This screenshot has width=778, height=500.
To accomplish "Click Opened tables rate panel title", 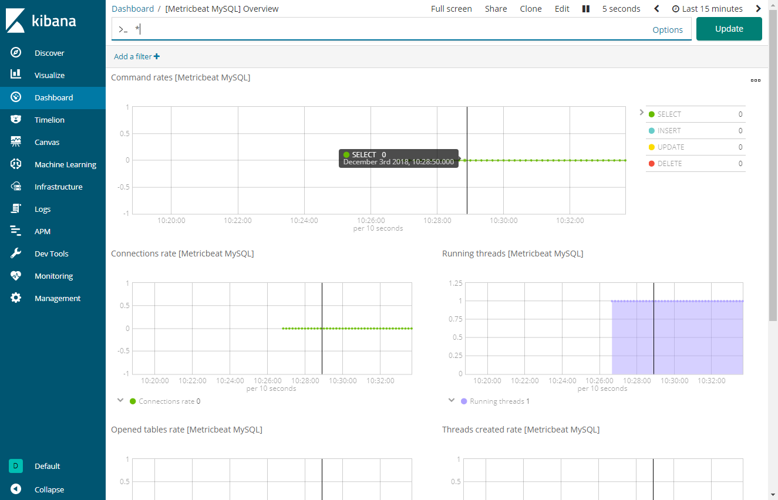I will (x=187, y=430).
